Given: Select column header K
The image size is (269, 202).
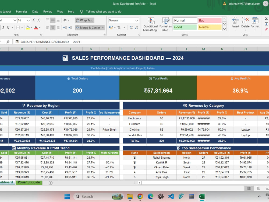Looking at the screenshot, I should pyautogui.click(x=161, y=49).
